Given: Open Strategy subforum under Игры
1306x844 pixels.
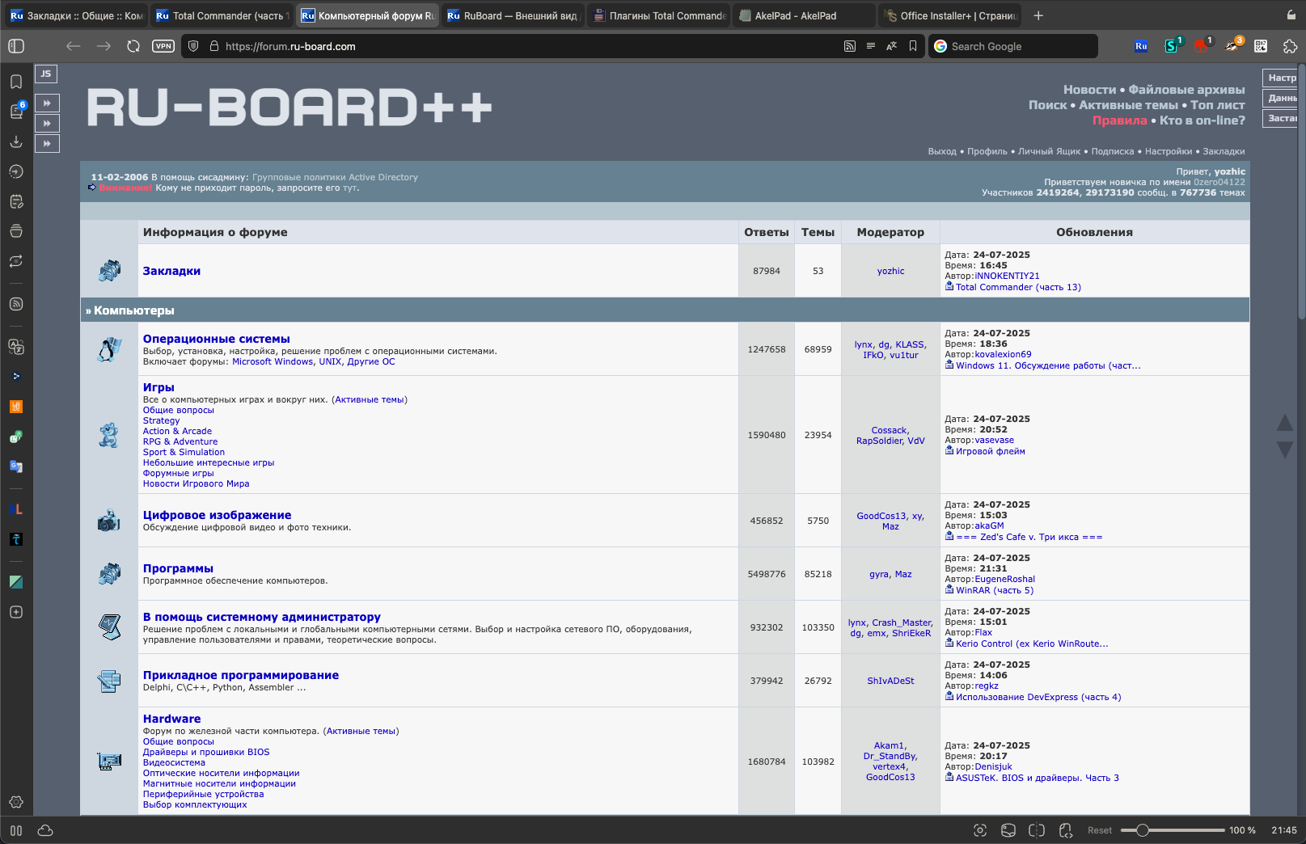Looking at the screenshot, I should coord(161,420).
